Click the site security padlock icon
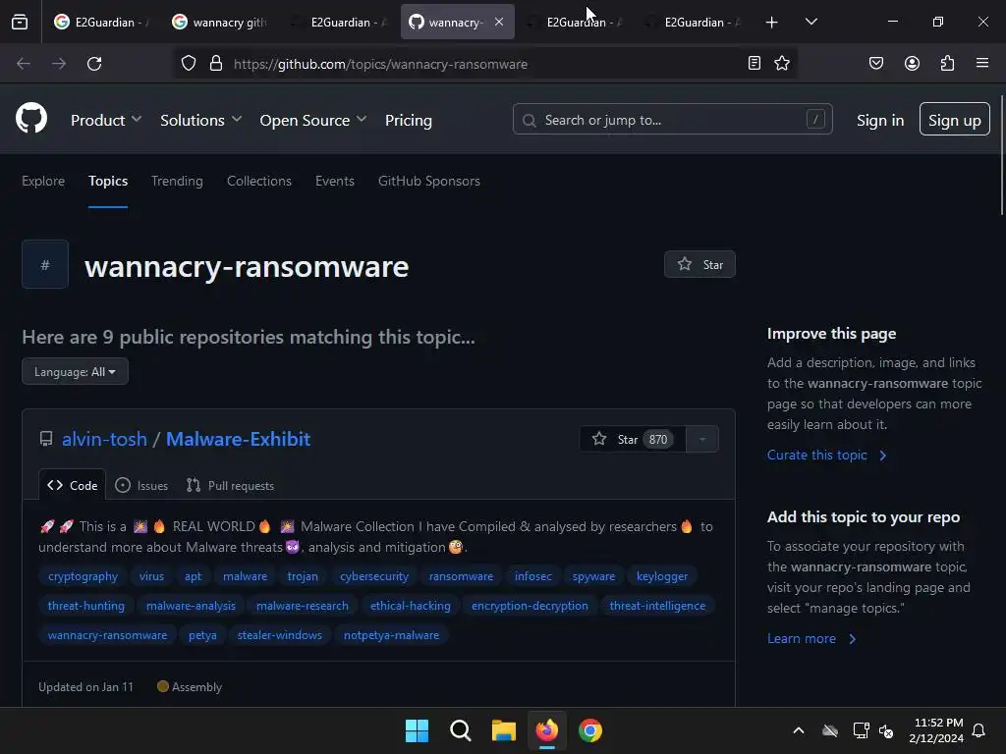1006x754 pixels. click(x=216, y=64)
